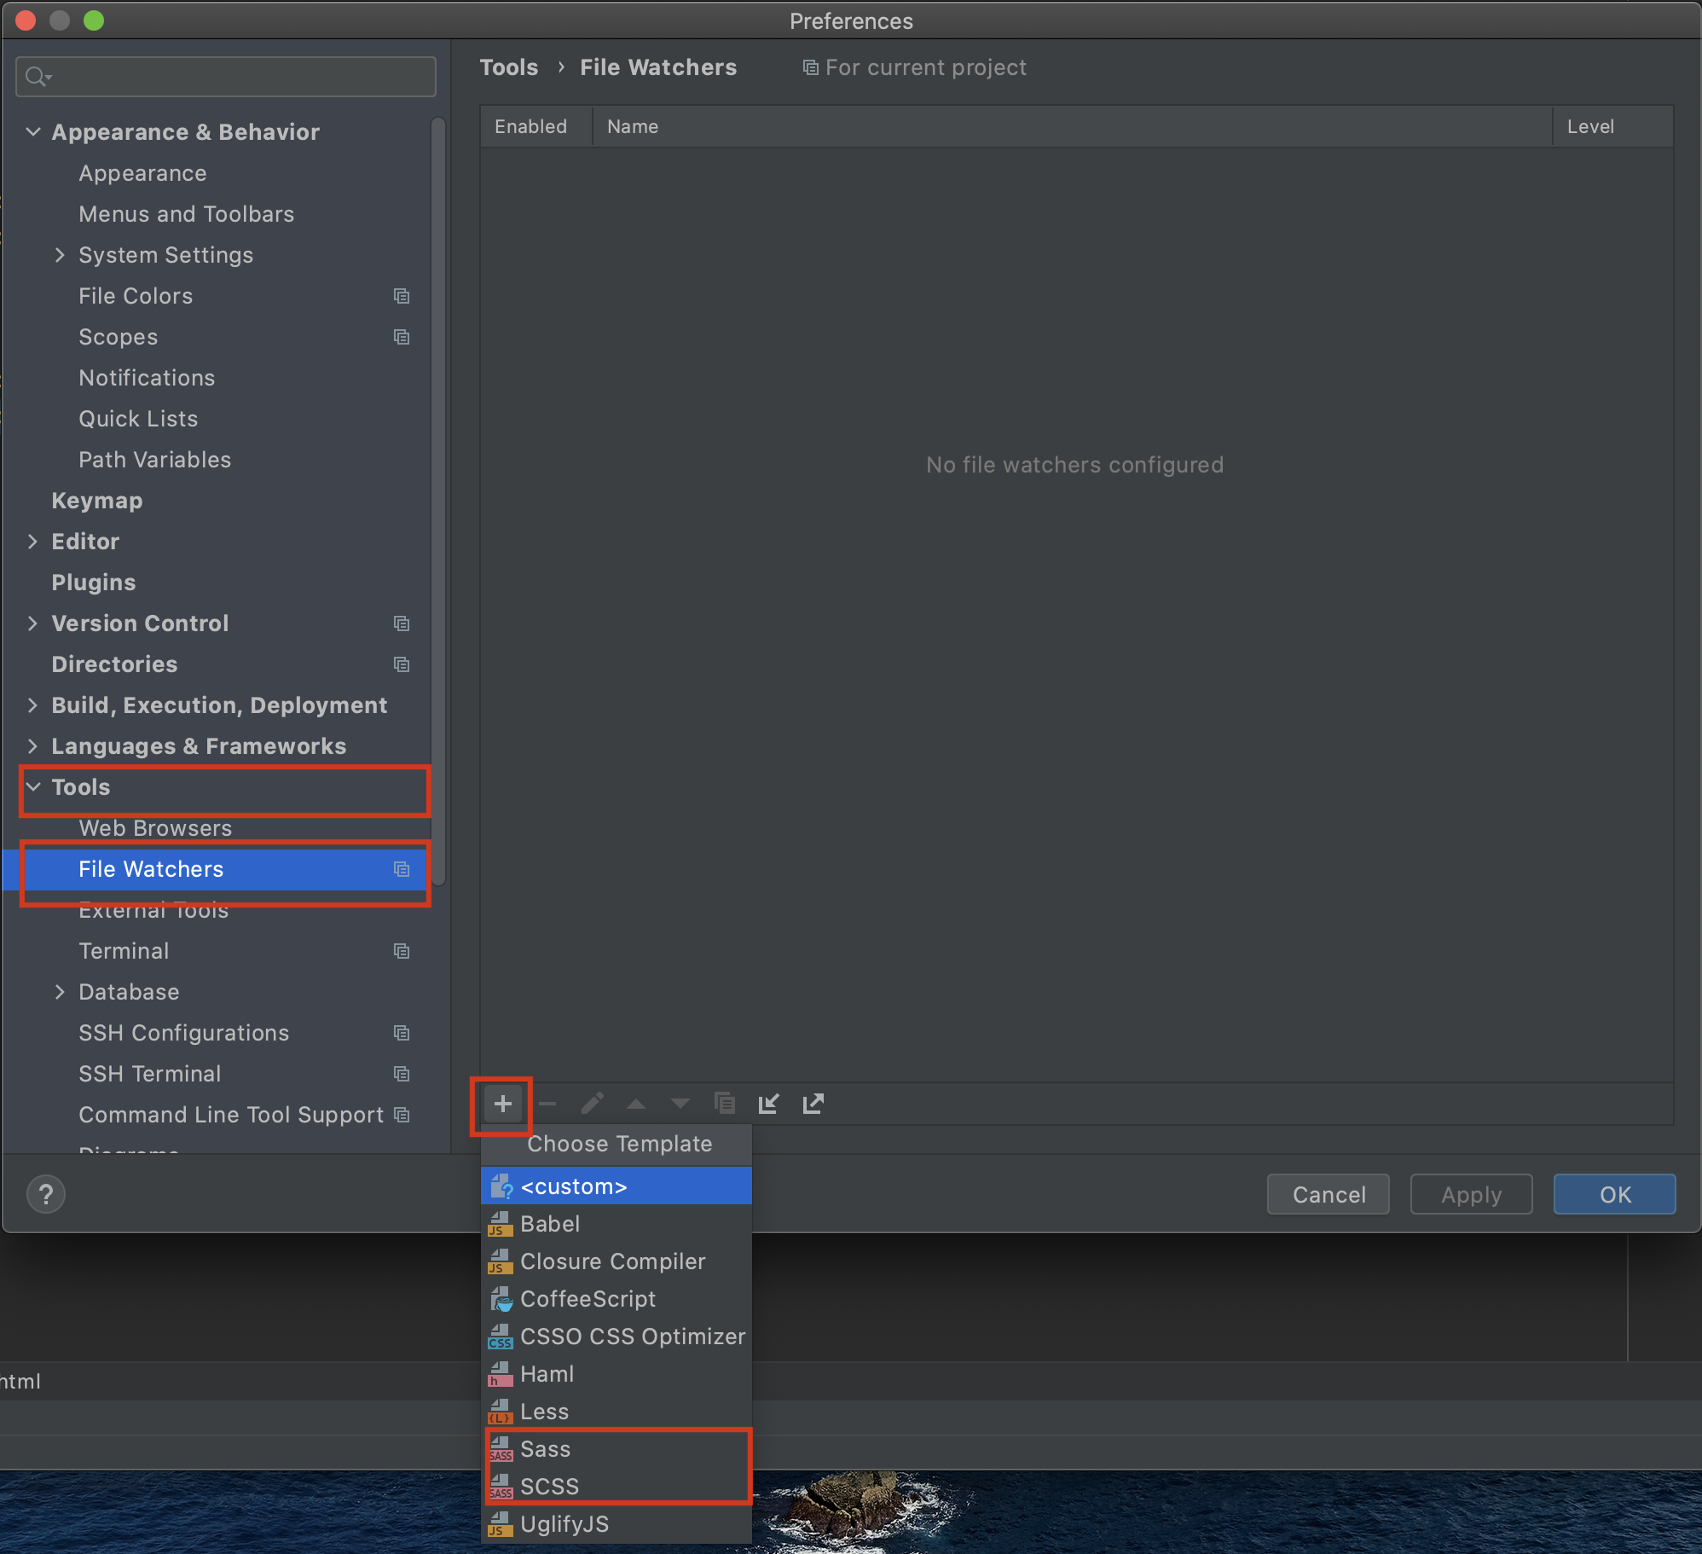Click the move down triangle icon
1702x1554 pixels.
tap(680, 1104)
